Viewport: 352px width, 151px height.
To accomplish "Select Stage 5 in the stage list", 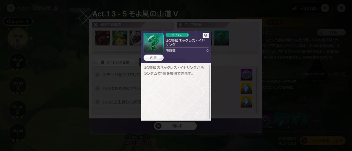I will coord(18,39).
